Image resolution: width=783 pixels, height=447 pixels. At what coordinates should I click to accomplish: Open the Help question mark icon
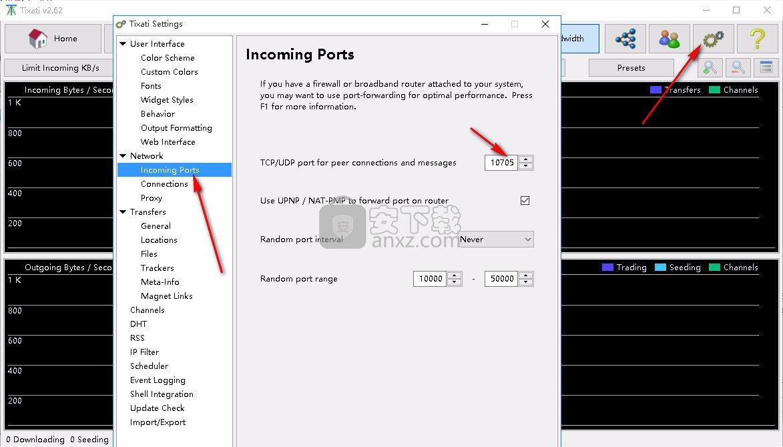757,39
